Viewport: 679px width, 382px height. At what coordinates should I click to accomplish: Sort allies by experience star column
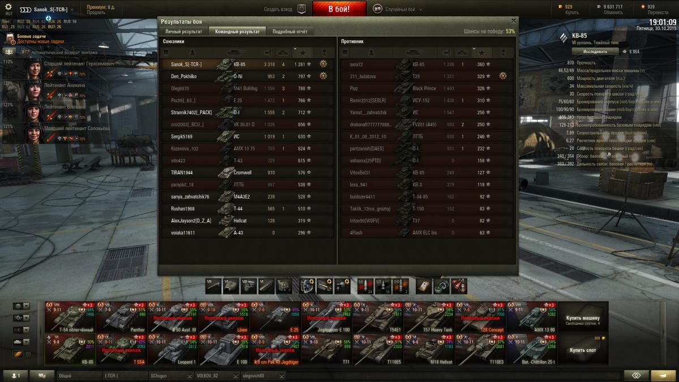(303, 52)
